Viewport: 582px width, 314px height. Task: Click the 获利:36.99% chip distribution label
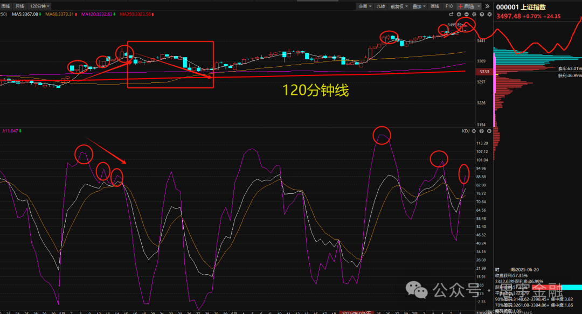pos(570,76)
